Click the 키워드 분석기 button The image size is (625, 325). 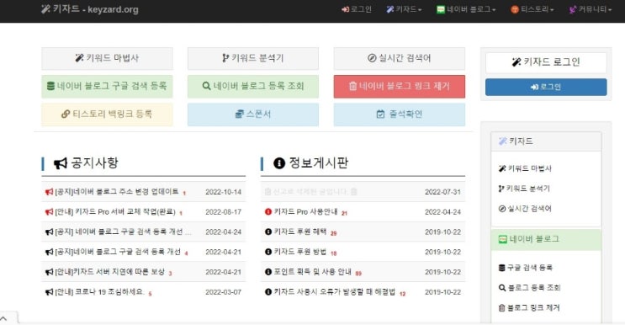pos(253,58)
